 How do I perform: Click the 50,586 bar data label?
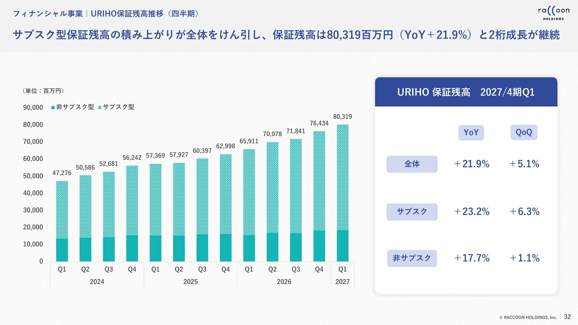(x=85, y=168)
